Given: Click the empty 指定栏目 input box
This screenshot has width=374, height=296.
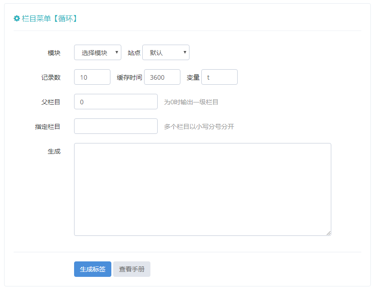Looking at the screenshot, I should (116, 126).
